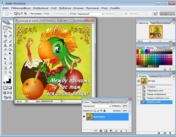Select the Crop tool

[5, 36]
